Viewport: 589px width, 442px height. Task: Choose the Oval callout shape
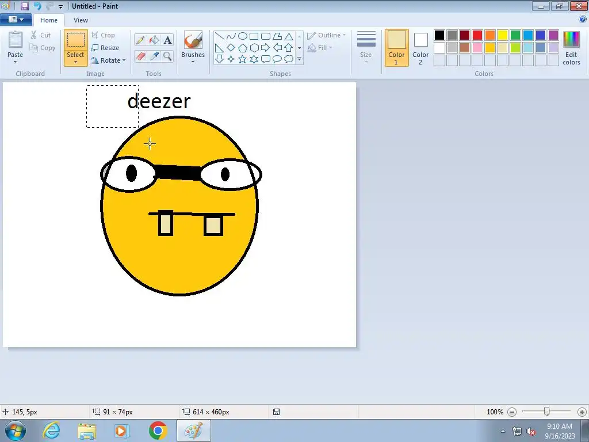click(x=277, y=59)
